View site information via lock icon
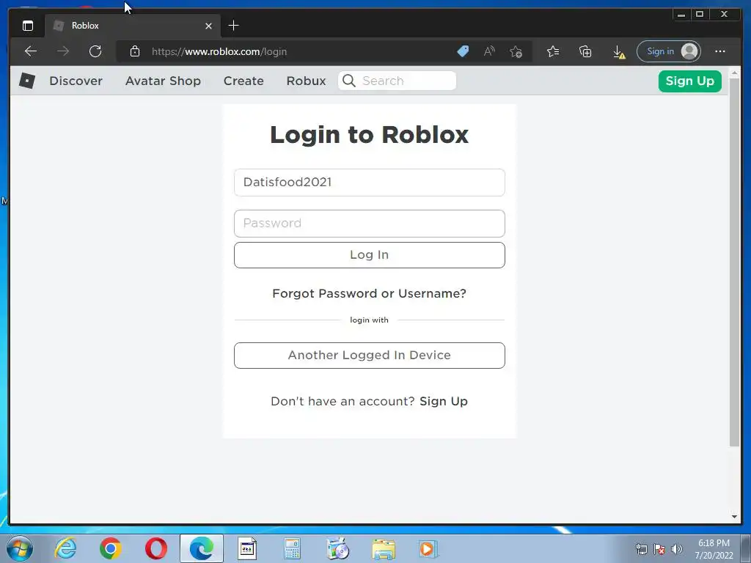The image size is (751, 563). click(x=135, y=51)
